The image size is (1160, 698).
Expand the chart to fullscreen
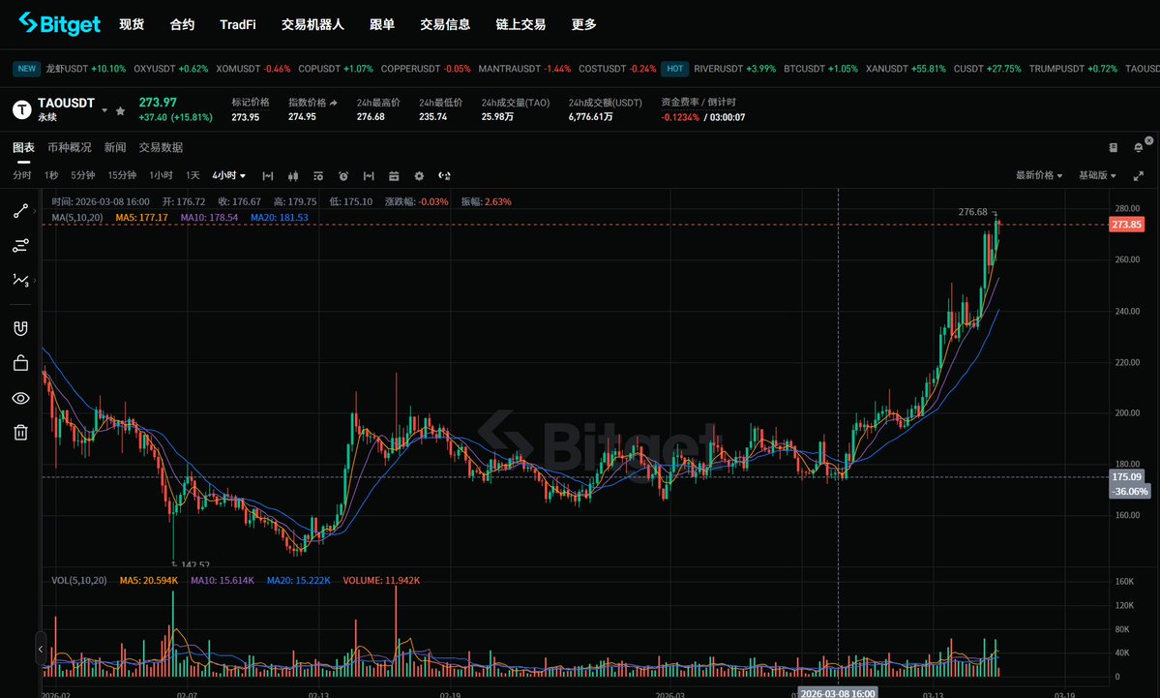[1139, 175]
